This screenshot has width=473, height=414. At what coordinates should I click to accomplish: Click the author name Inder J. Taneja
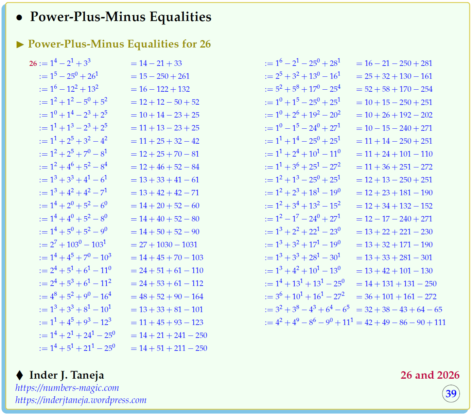[67, 375]
